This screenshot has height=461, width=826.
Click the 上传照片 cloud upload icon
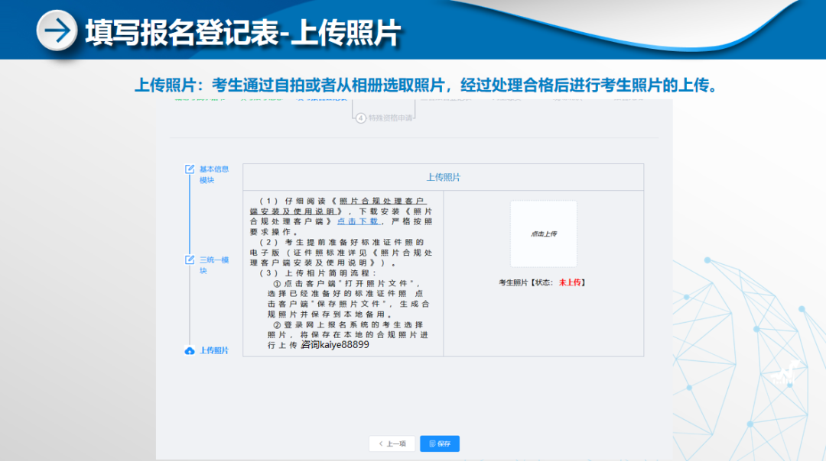click(x=190, y=351)
